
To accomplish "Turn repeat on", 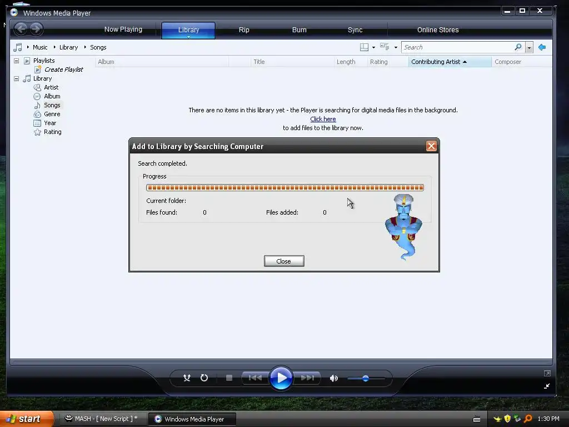I will (204, 378).
